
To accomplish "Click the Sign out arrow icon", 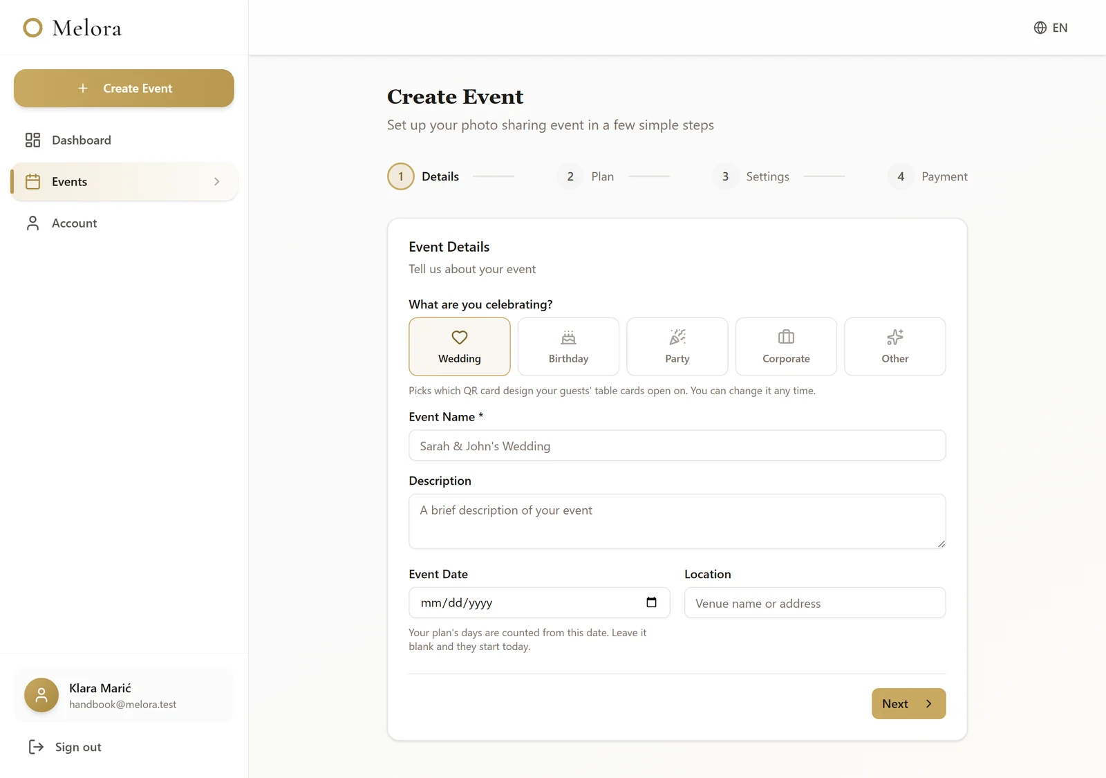I will [x=36, y=747].
